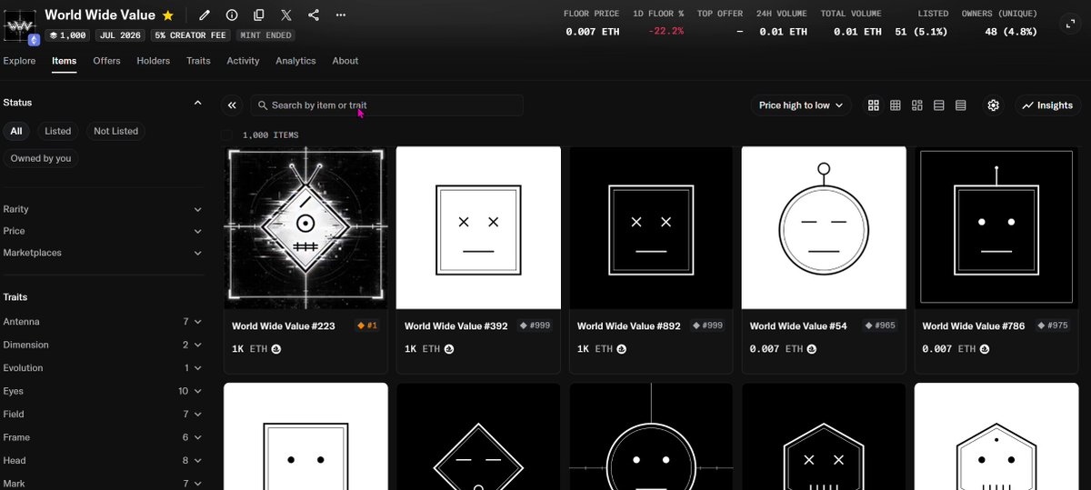Image resolution: width=1091 pixels, height=490 pixels.
Task: Select the Listed status filter
Action: pyautogui.click(x=57, y=131)
